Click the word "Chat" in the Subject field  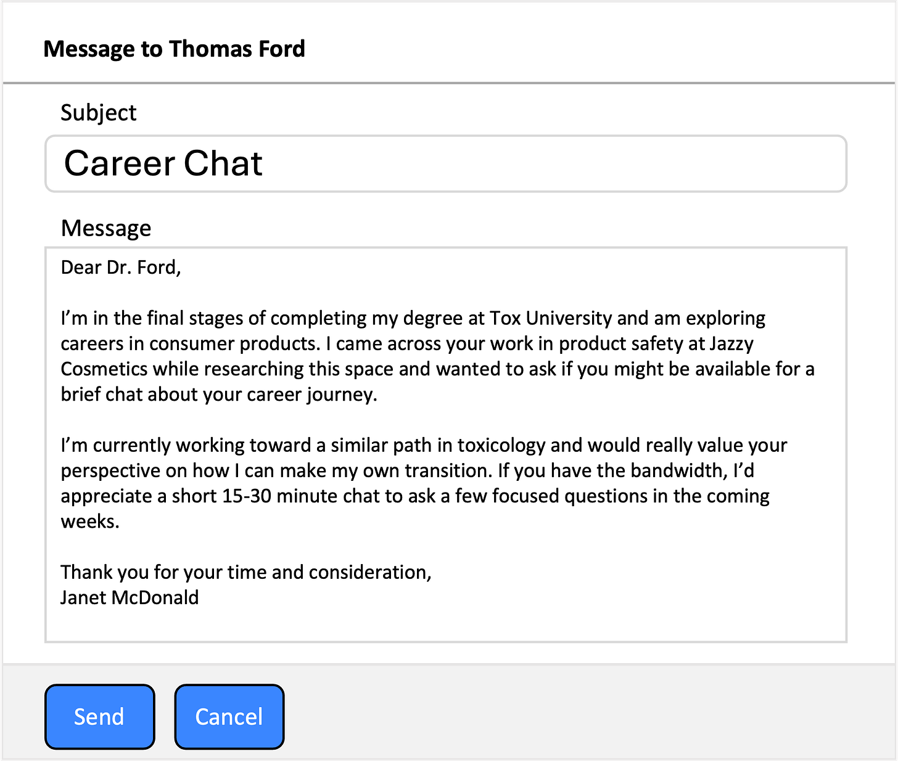(x=223, y=163)
